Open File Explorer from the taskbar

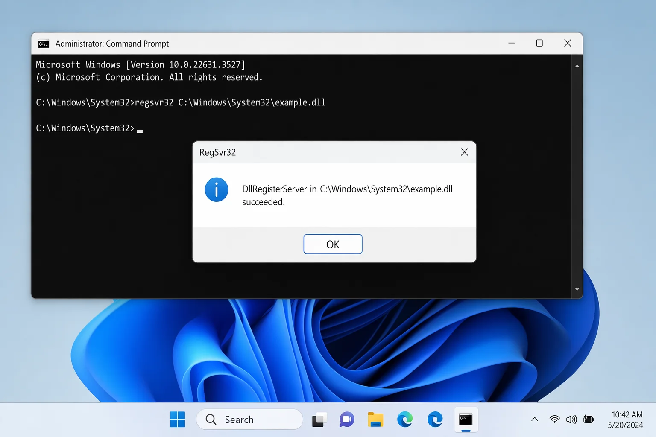375,420
